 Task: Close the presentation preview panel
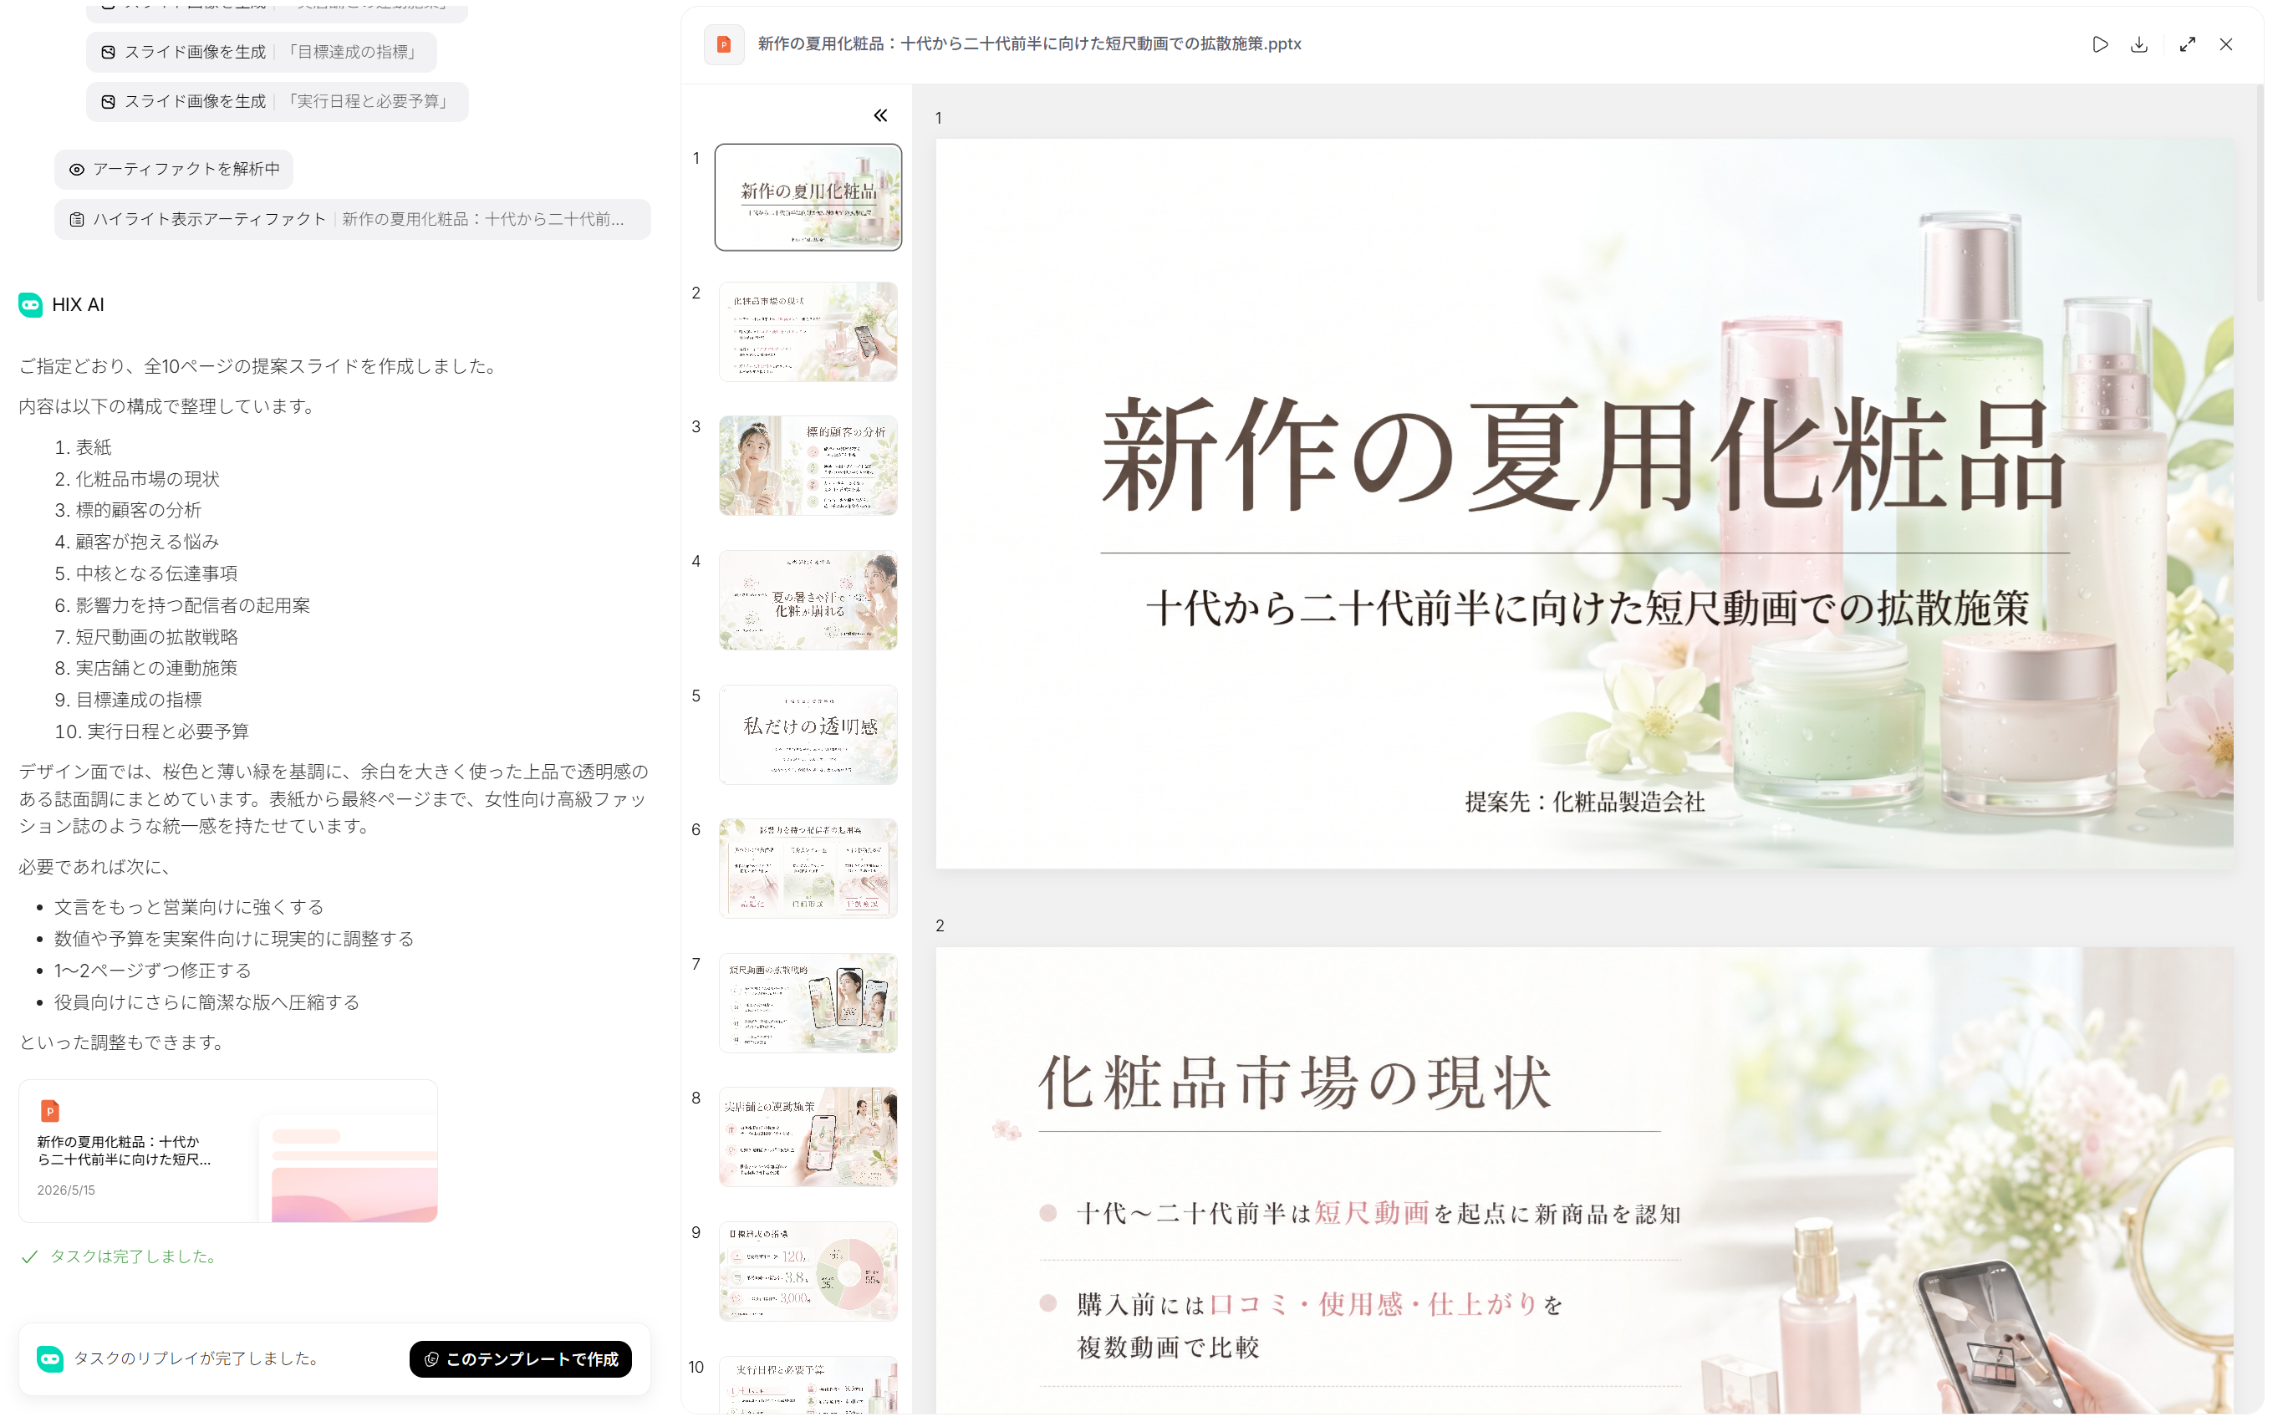[x=2226, y=44]
